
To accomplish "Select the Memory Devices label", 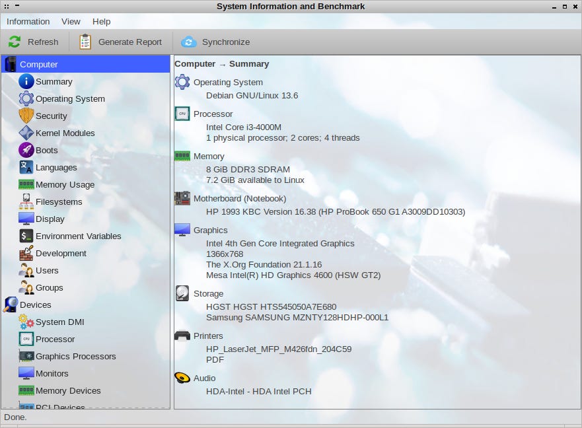I will [x=68, y=390].
